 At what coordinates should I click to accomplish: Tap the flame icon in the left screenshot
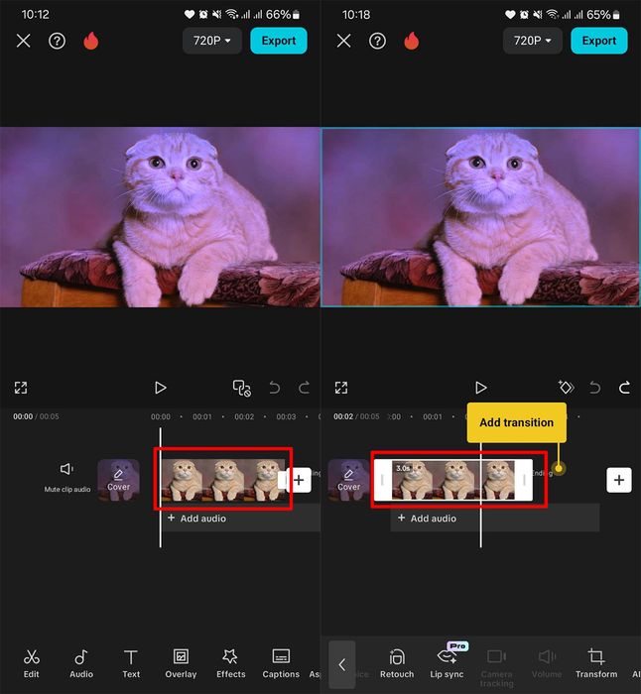91,41
